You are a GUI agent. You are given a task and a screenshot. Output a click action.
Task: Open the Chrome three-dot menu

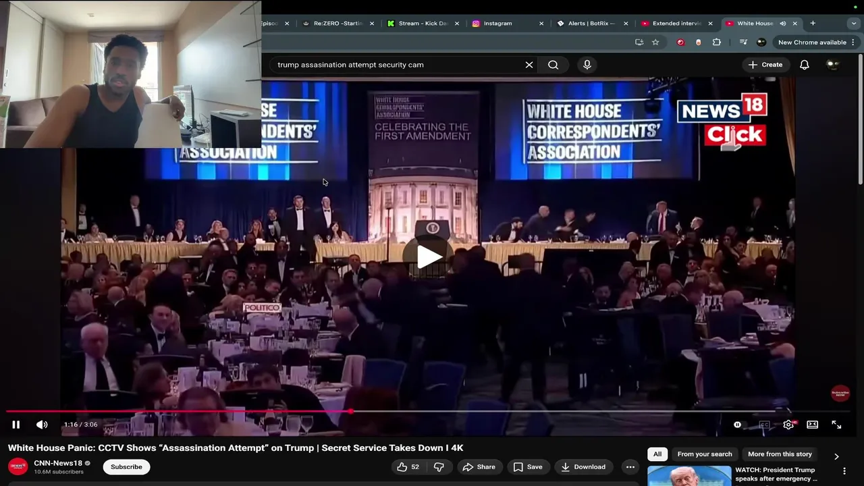[853, 42]
